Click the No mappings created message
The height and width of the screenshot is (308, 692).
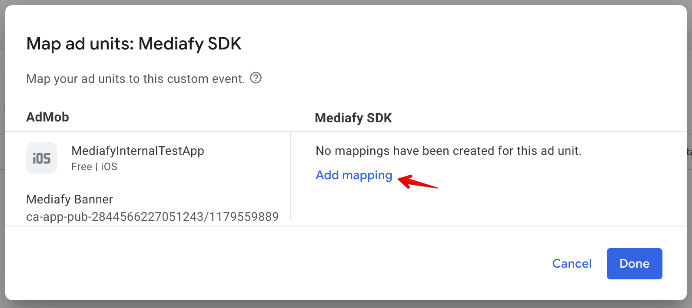point(448,151)
